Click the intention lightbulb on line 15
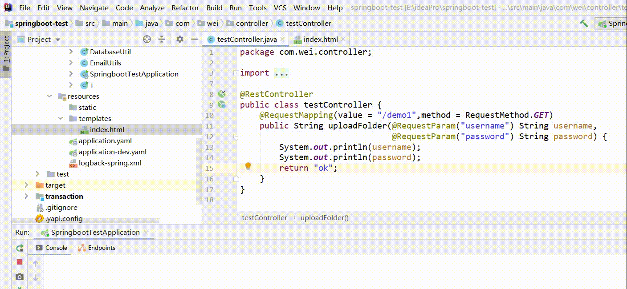The width and height of the screenshot is (627, 289). (248, 167)
